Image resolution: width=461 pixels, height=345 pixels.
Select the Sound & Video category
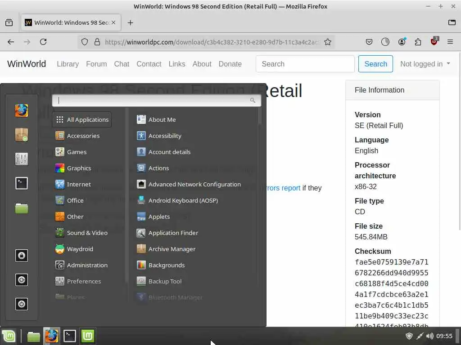82,233
